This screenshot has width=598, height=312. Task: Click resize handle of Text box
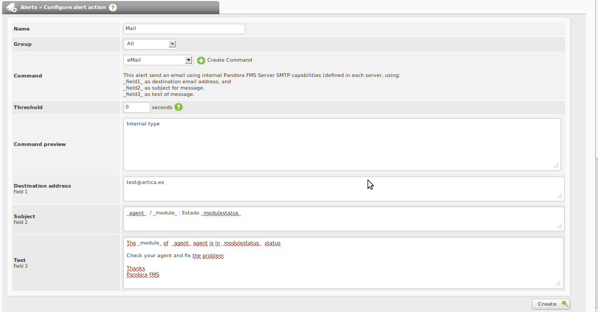click(x=558, y=284)
